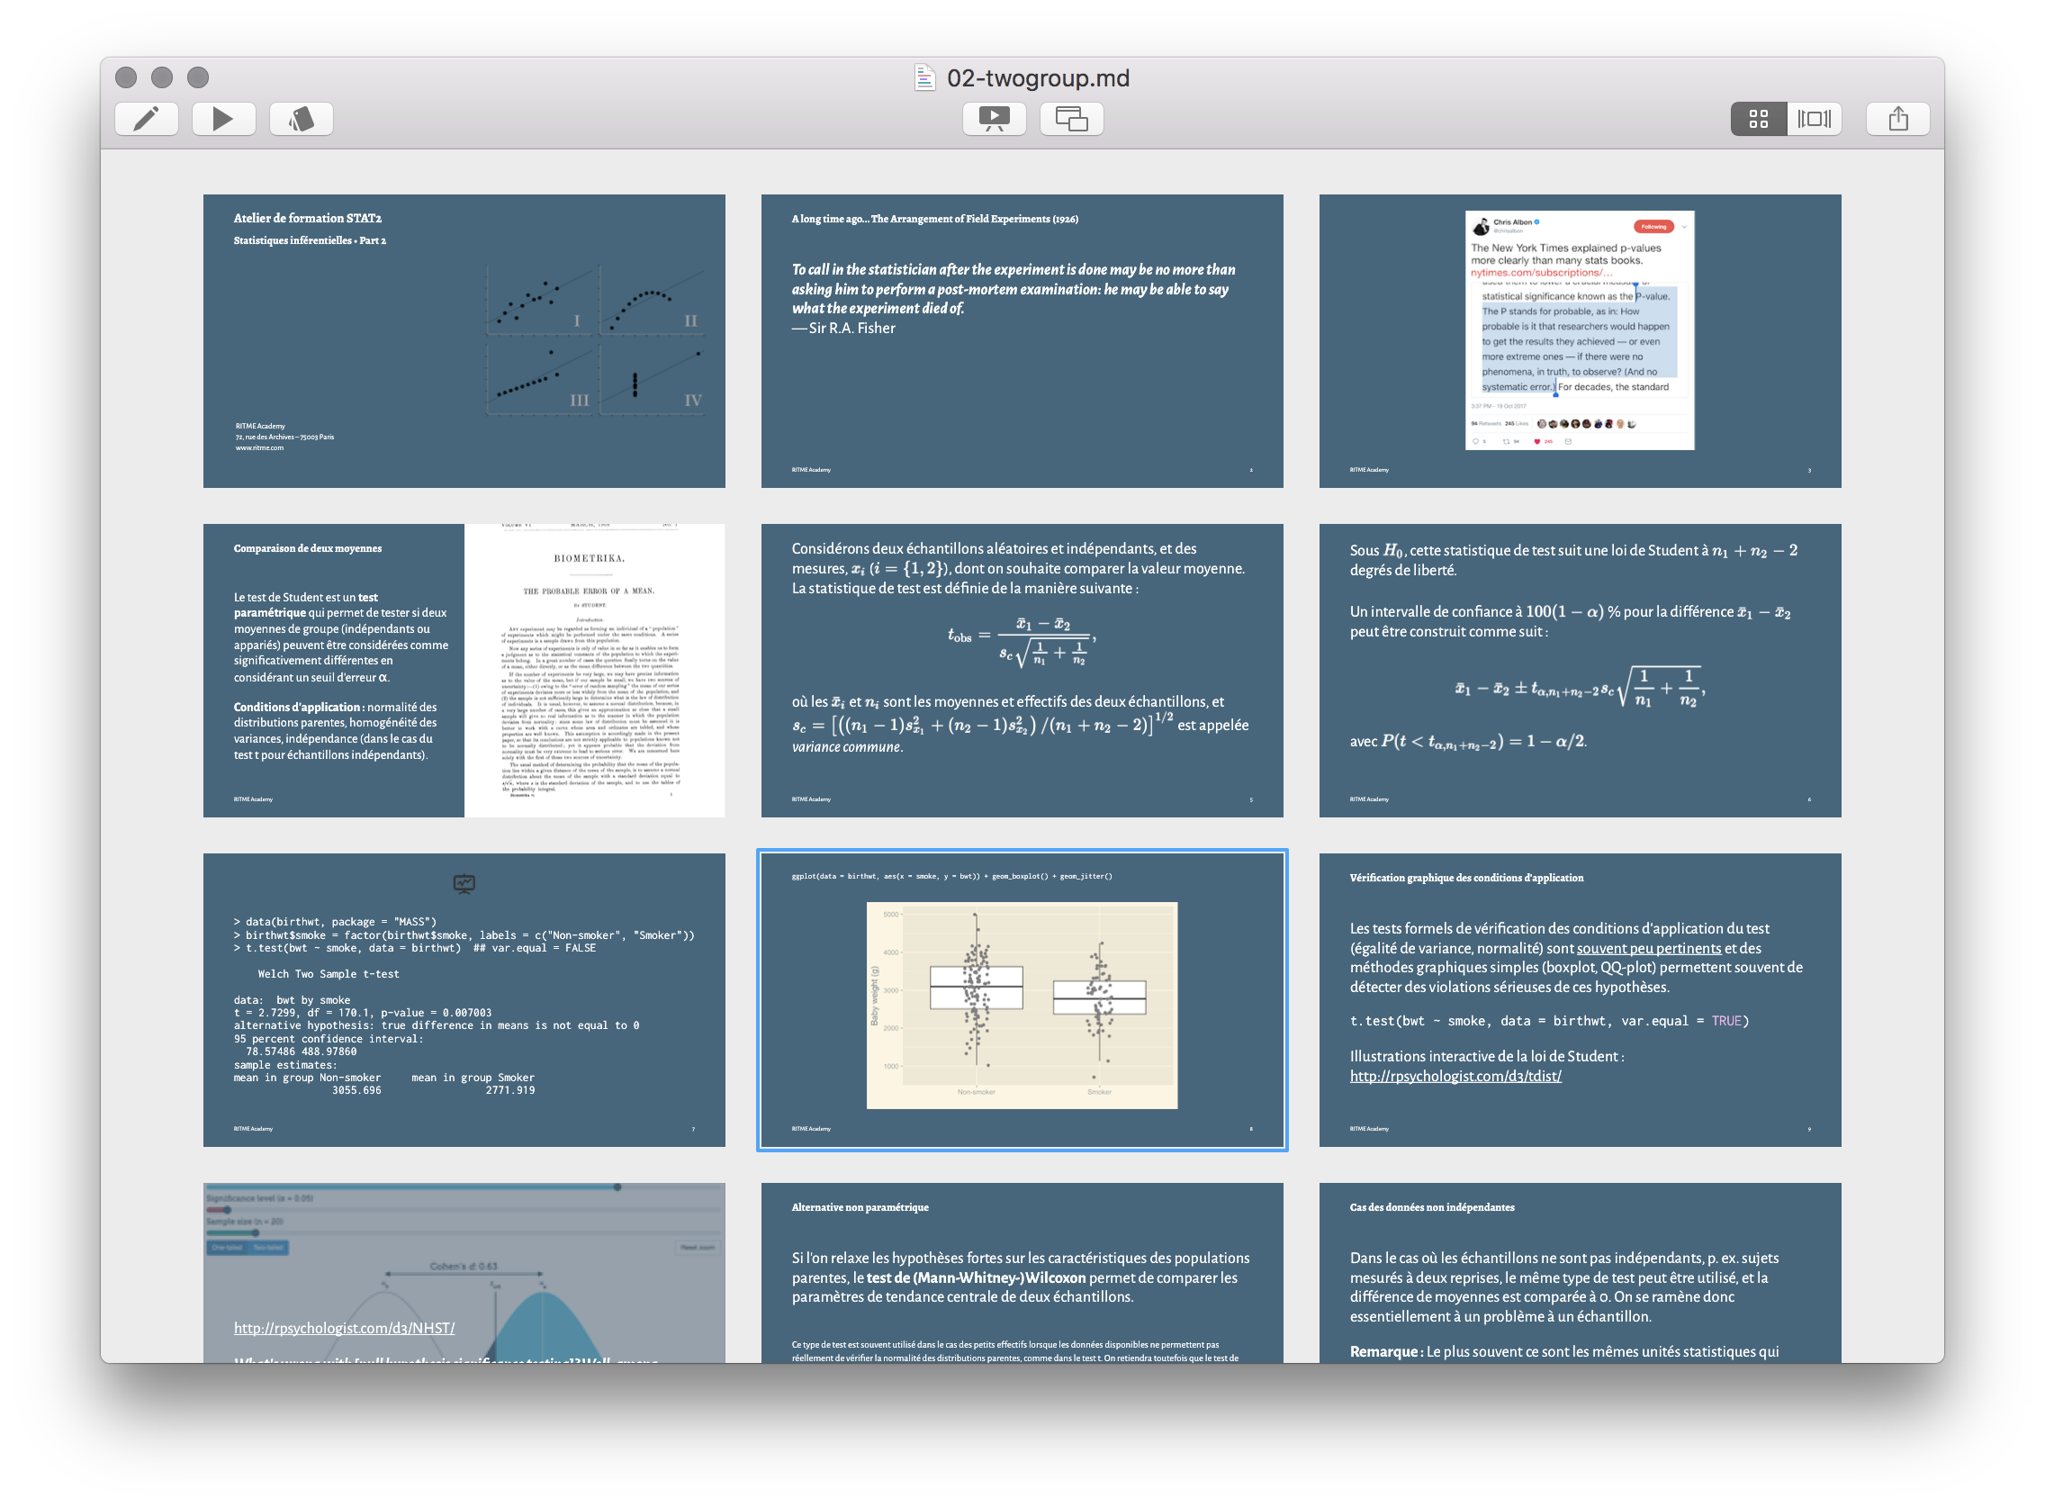Launch rehearsal mode presenter screen icon
2045x1507 pixels.
tap(995, 119)
